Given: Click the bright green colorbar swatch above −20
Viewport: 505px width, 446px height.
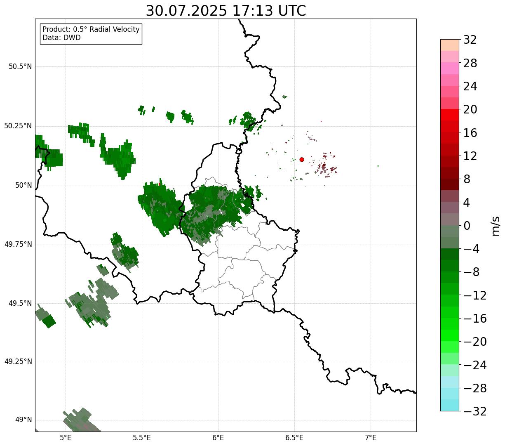Looking at the screenshot, I should (x=450, y=335).
